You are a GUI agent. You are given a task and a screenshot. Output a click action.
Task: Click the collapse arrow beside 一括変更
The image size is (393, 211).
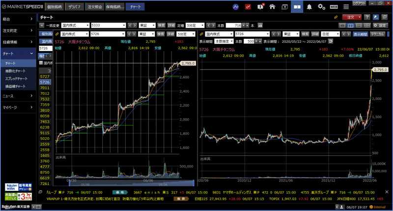coord(42,26)
